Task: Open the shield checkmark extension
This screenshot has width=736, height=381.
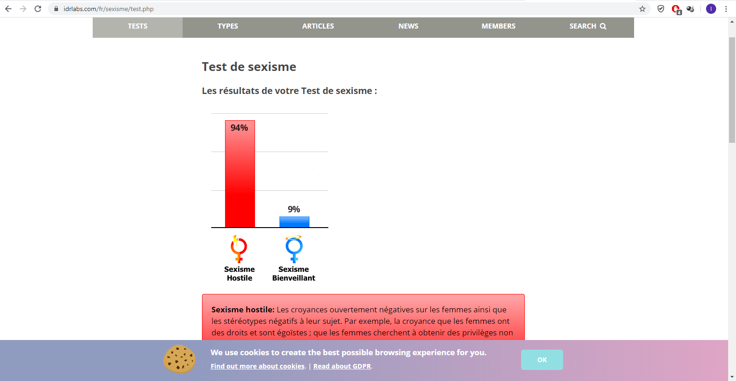Action: click(x=661, y=9)
